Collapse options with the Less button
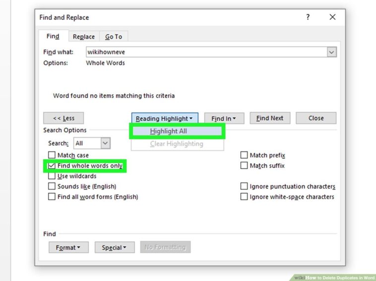 coord(63,118)
